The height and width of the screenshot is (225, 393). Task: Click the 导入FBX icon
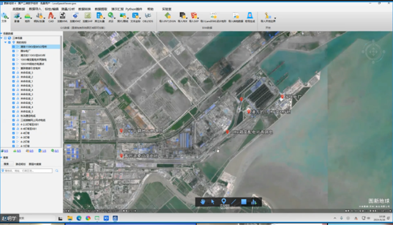click(182, 16)
